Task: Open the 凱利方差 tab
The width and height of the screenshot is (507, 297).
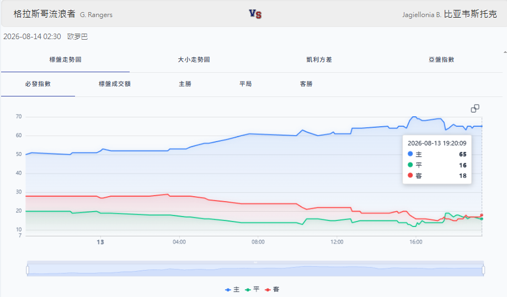Action: pyautogui.click(x=319, y=60)
